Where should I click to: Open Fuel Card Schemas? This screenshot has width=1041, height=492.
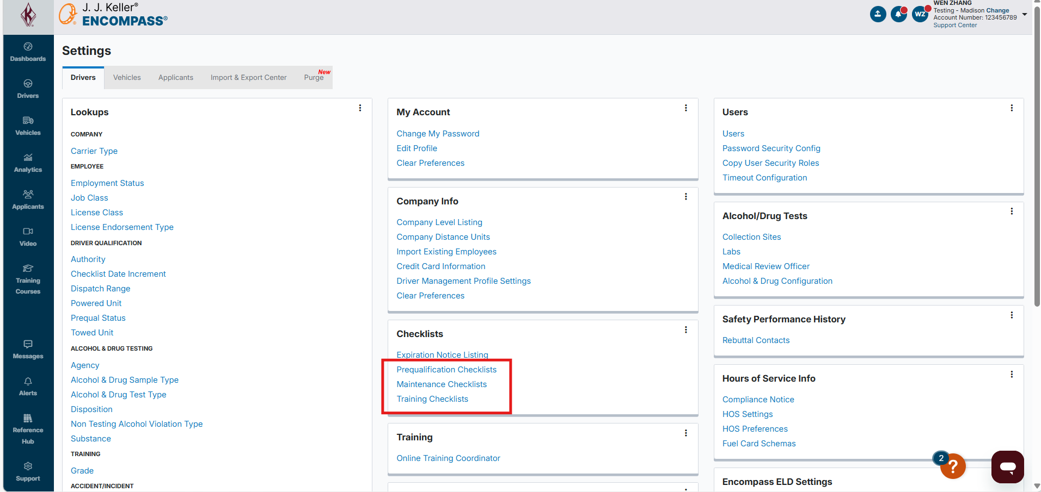(759, 444)
